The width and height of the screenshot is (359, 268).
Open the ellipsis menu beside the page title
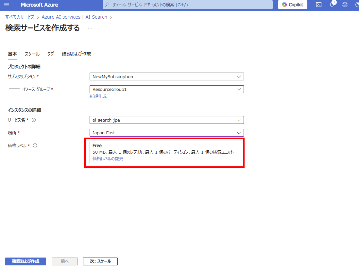[x=90, y=28]
